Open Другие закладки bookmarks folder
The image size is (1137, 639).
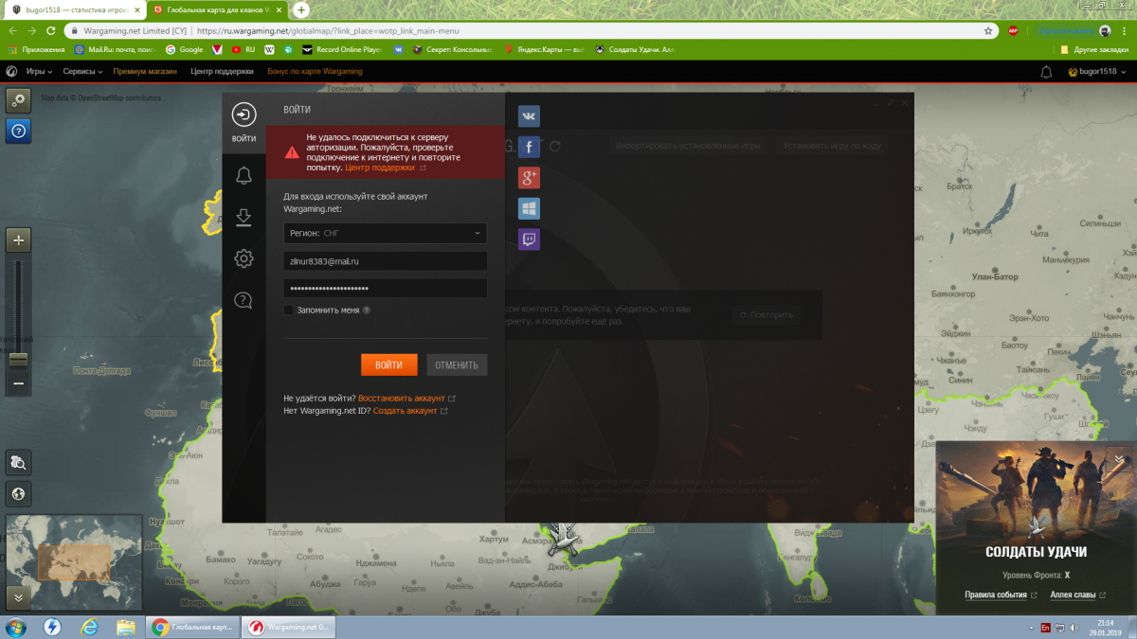[x=1095, y=49]
